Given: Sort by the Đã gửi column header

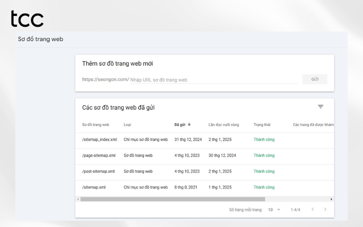Looking at the screenshot, I should (180, 124).
